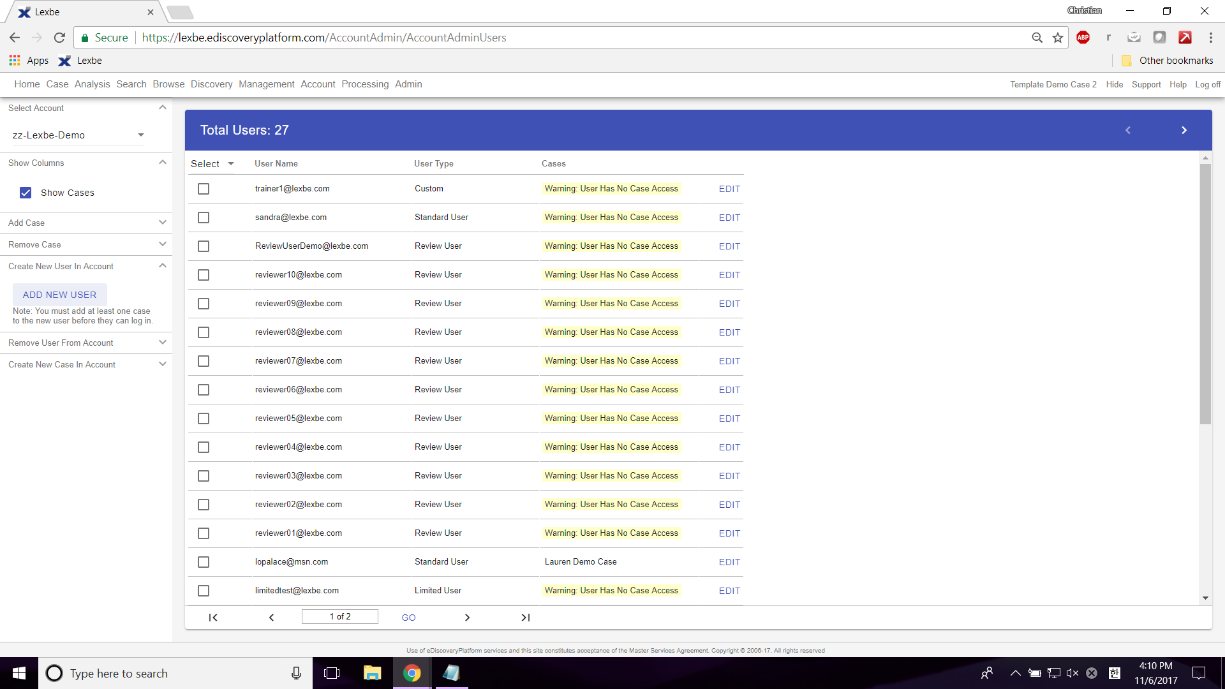The image size is (1225, 689).
Task: Open the Management menu
Action: [266, 84]
